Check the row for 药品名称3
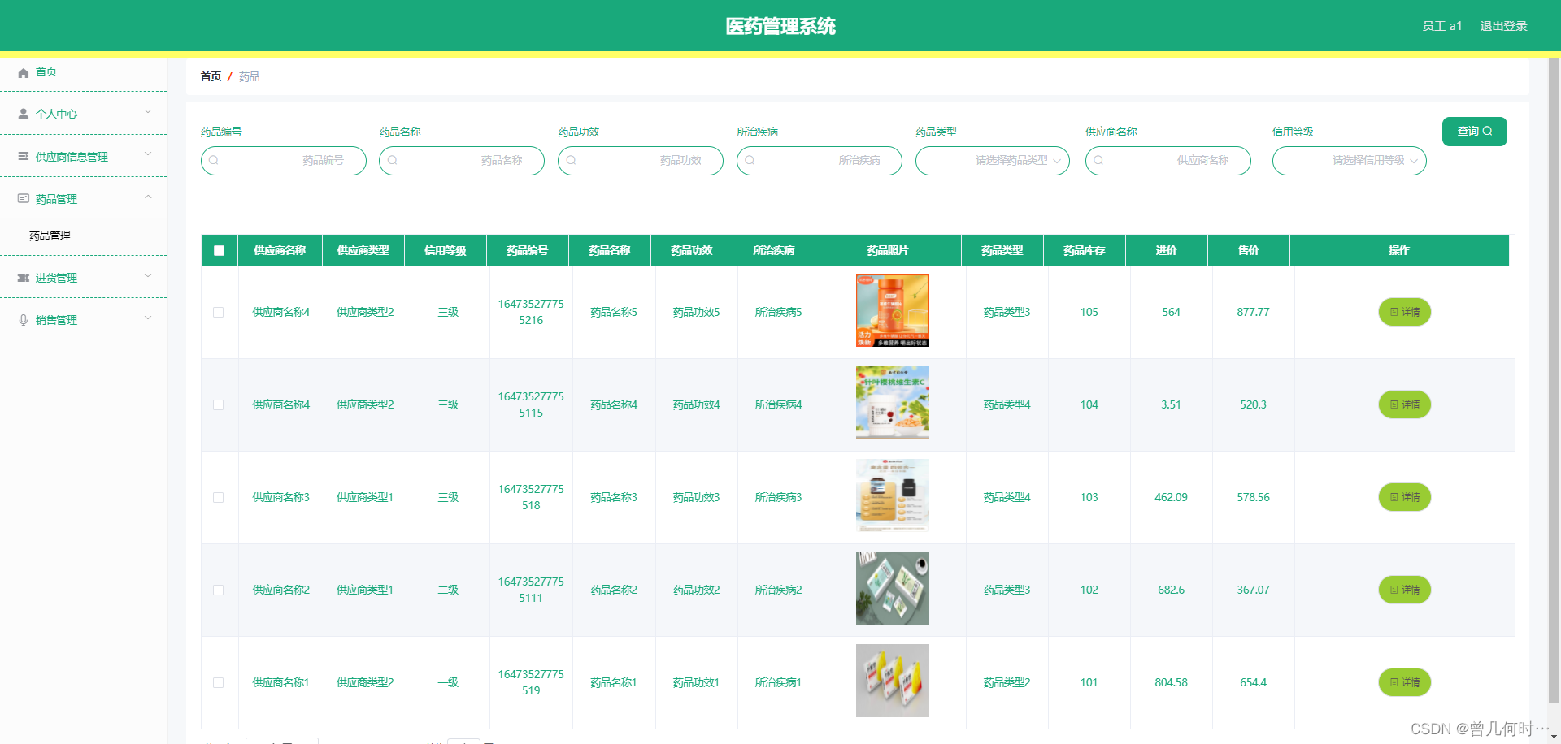This screenshot has height=744, width=1561. click(218, 497)
